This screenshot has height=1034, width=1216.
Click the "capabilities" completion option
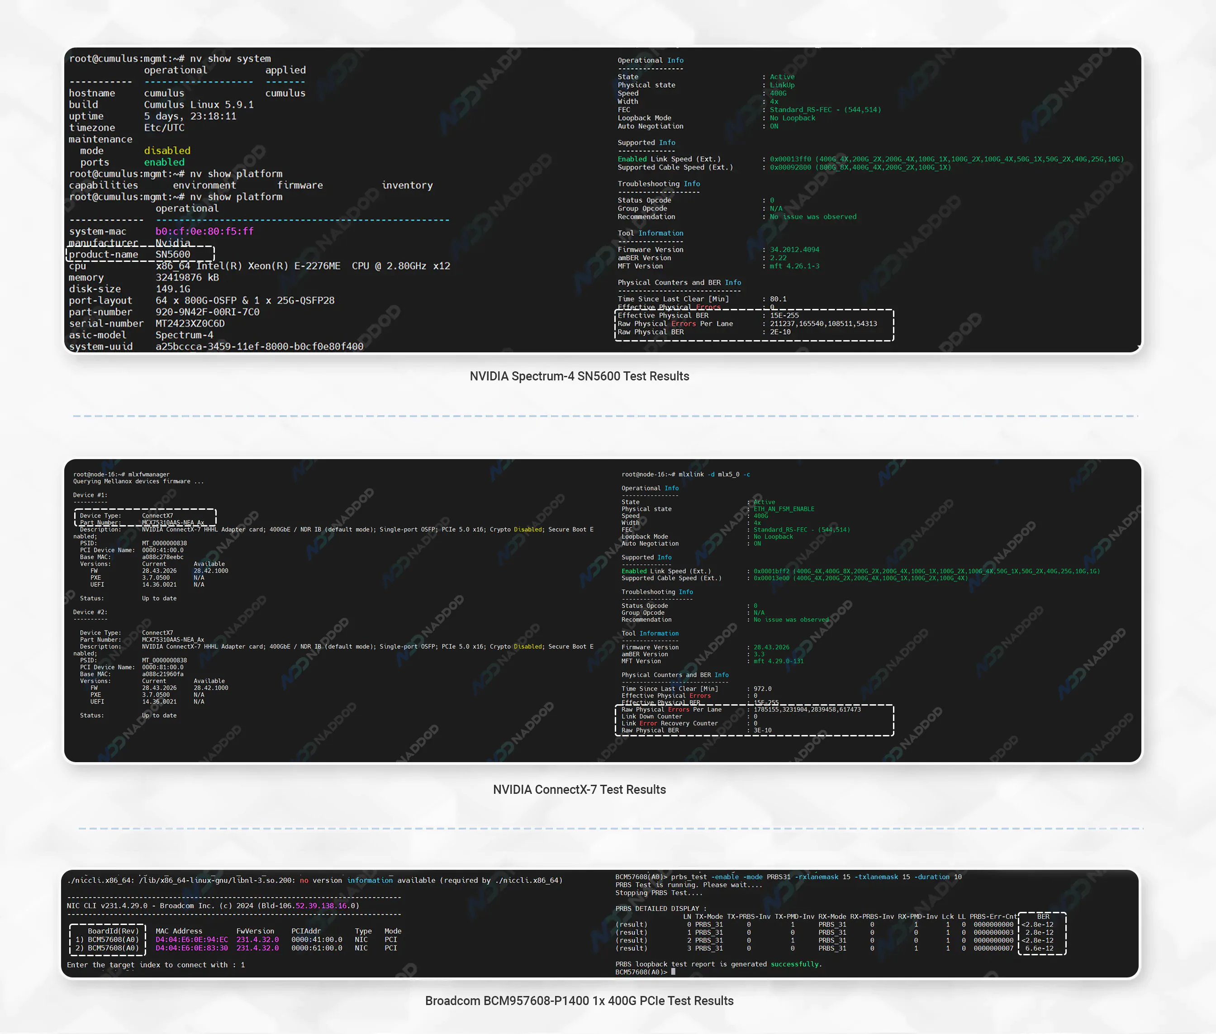tap(104, 185)
